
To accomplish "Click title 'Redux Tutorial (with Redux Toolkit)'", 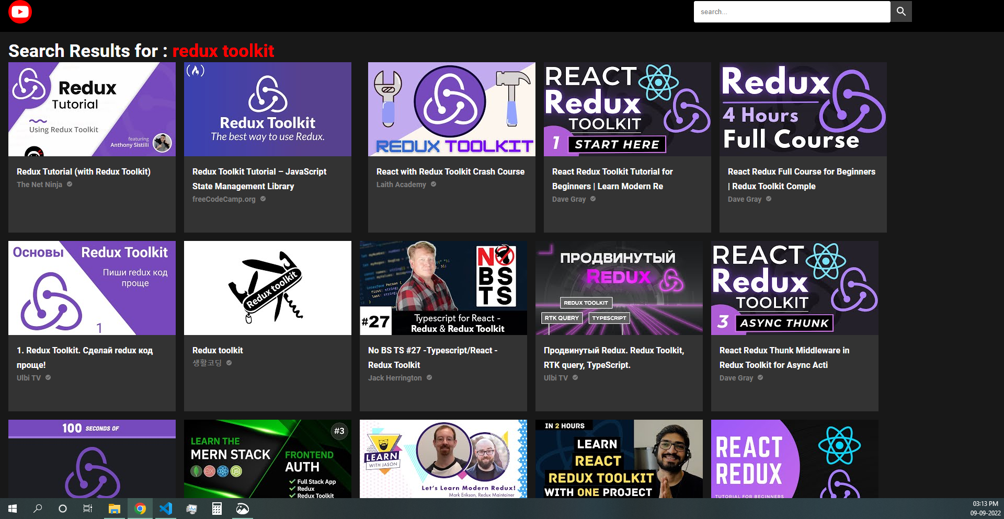I will pyautogui.click(x=84, y=171).
